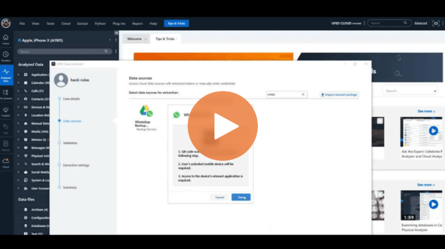The height and width of the screenshot is (249, 445).
Task: Open the Plug-ins menu
Action: [119, 24]
